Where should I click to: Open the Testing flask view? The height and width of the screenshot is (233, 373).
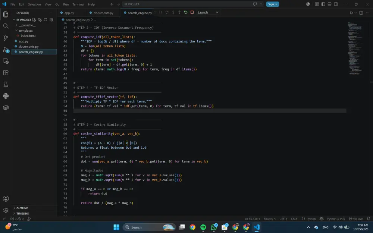point(6,84)
